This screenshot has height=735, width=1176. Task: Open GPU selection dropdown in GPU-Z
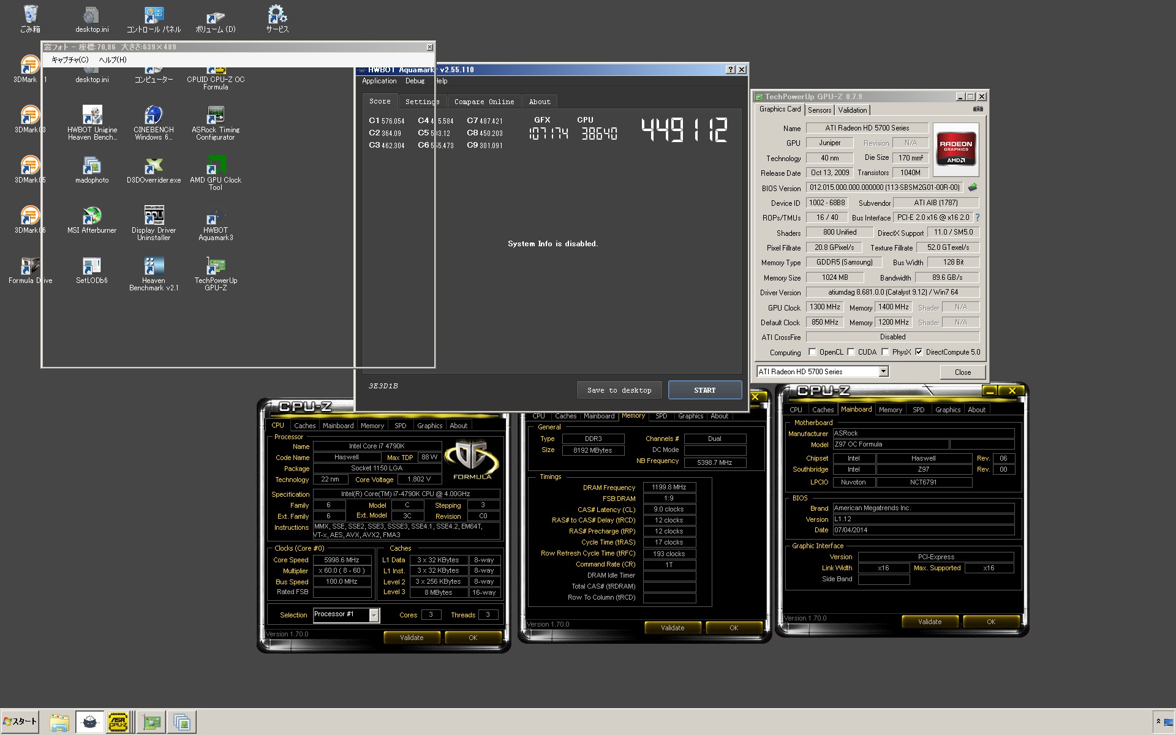(883, 372)
